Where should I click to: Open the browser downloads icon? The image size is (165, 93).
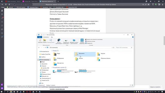point(163,5)
